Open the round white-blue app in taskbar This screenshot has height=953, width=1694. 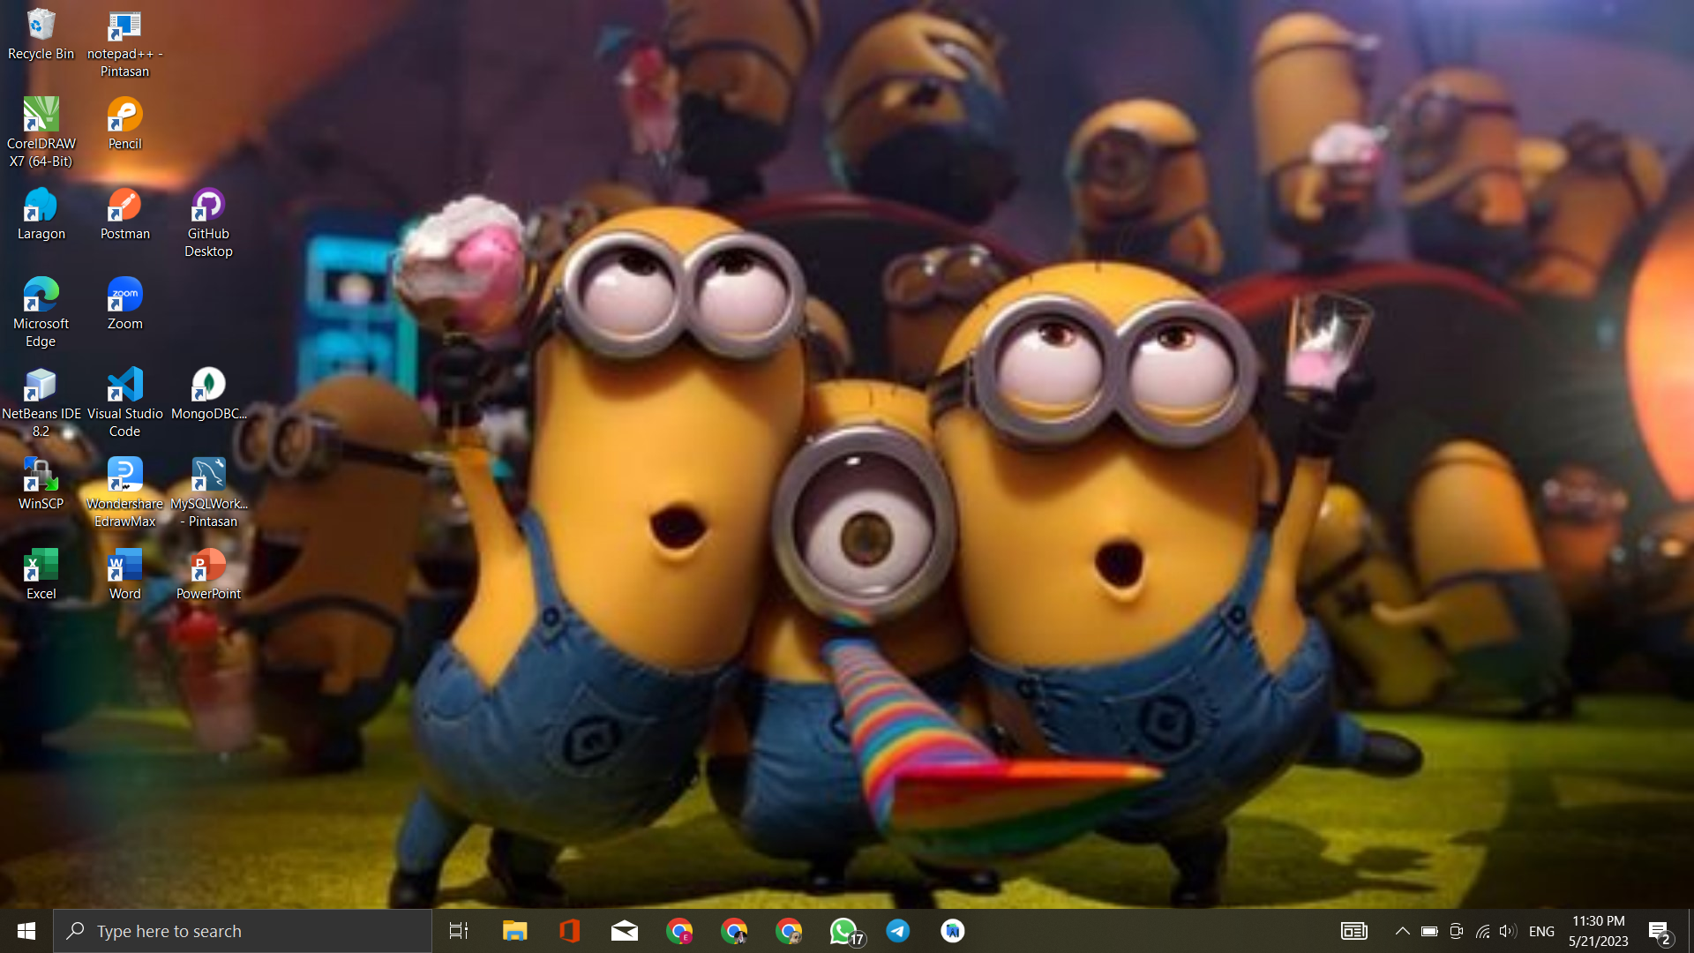click(953, 931)
